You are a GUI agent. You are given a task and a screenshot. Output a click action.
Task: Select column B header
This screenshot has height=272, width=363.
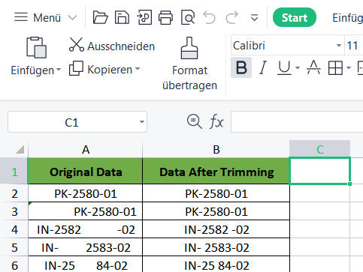216,149
